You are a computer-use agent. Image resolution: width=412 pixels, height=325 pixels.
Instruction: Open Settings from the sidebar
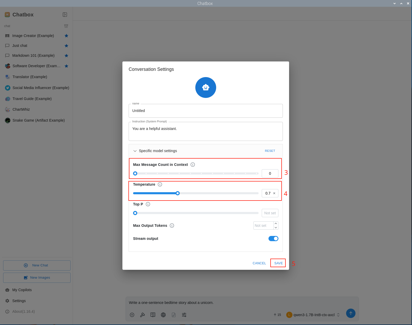19,301
